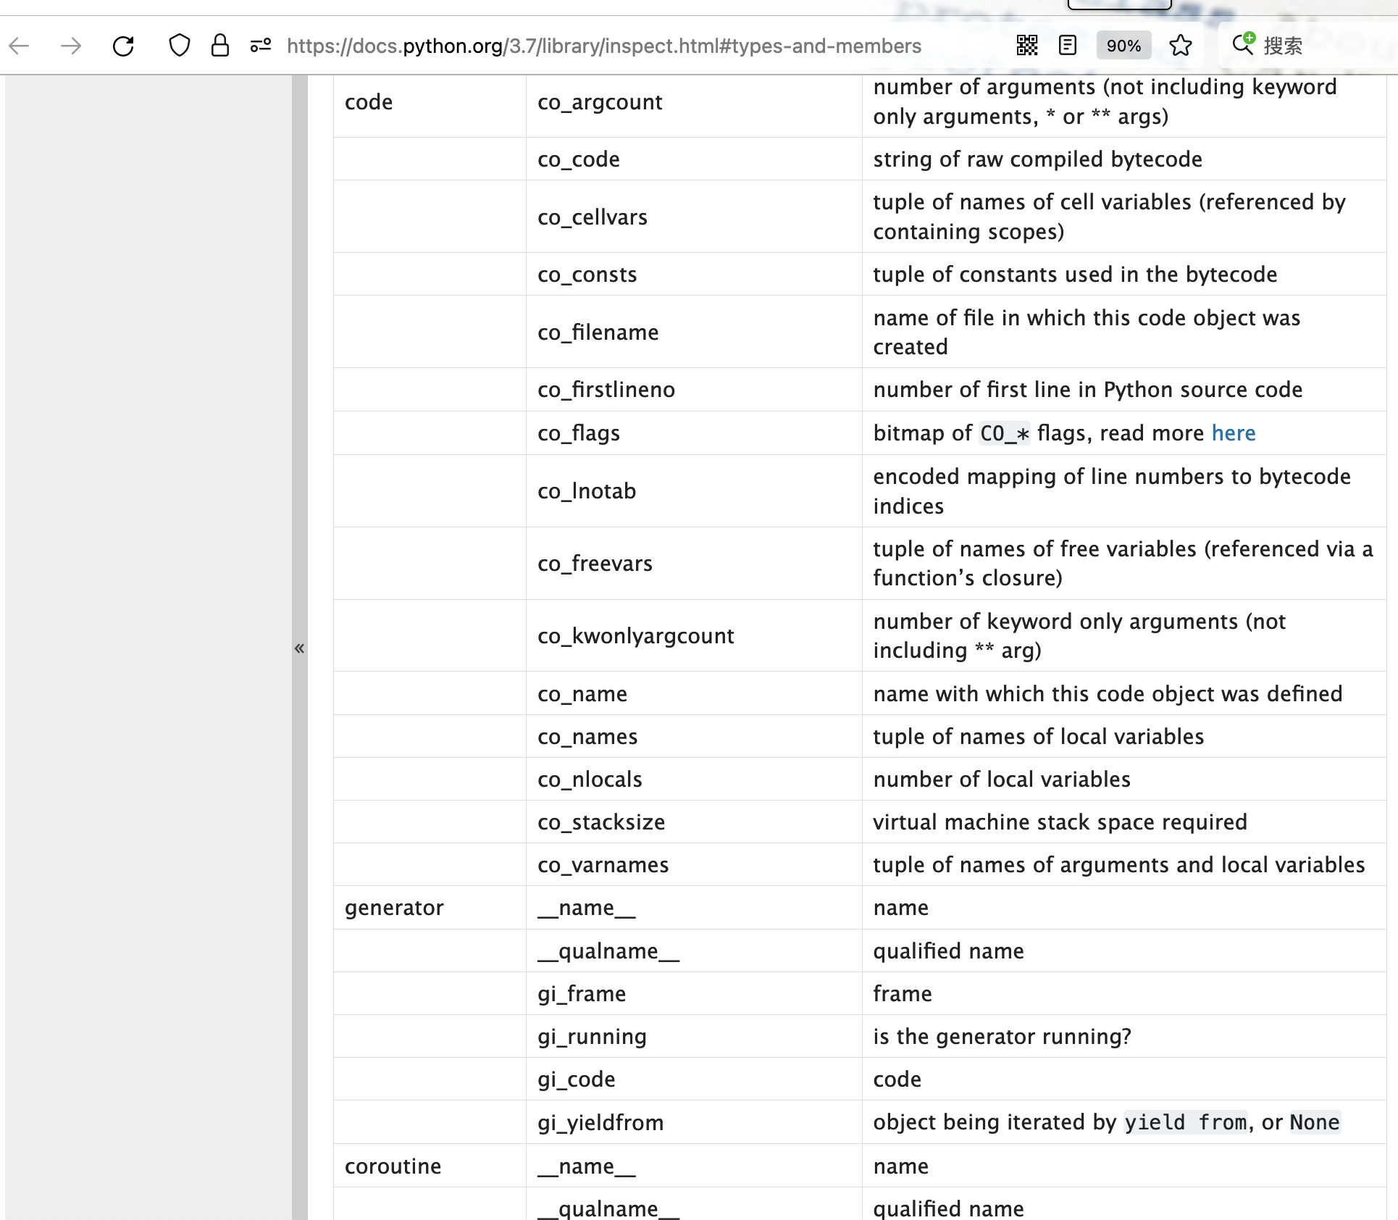1398x1220 pixels.
Task: Click the 'frame' description for gi_frame
Action: click(x=903, y=994)
